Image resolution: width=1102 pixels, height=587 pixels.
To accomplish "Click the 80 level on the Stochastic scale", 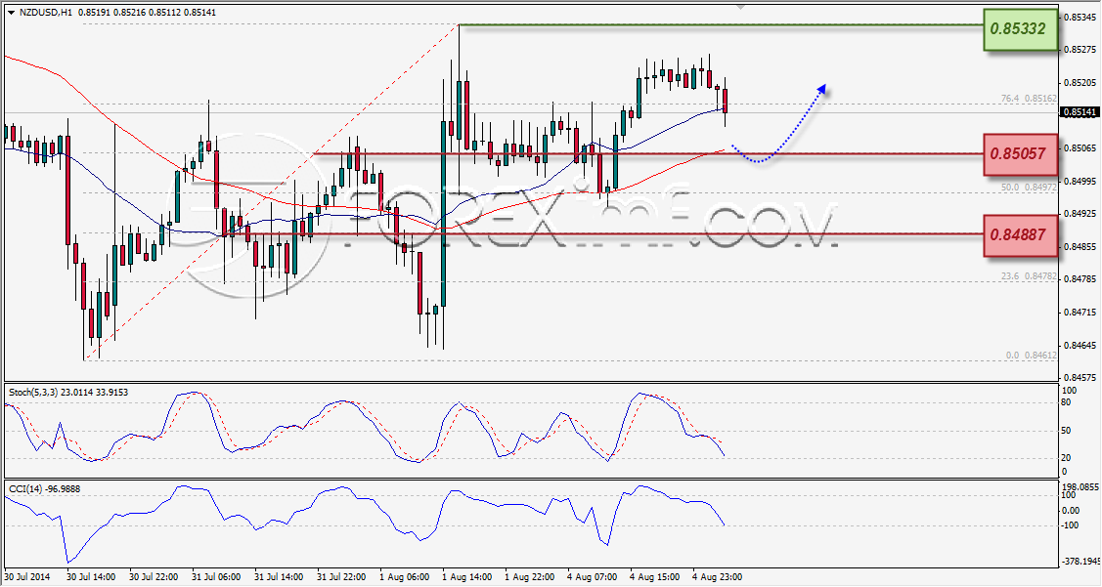I will coord(1066,402).
